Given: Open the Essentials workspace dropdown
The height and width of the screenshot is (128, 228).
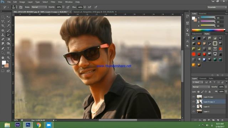Looking at the screenshot, I should [x=217, y=7].
